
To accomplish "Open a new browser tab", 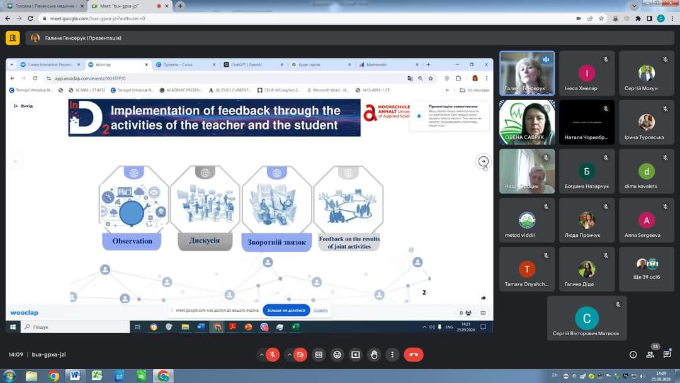I will click(180, 6).
